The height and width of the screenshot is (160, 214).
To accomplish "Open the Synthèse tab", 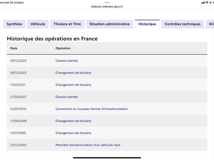I will click(14, 24).
